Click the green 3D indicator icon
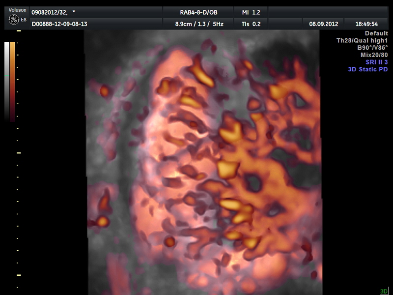This screenshot has height=295, width=393. (384, 292)
